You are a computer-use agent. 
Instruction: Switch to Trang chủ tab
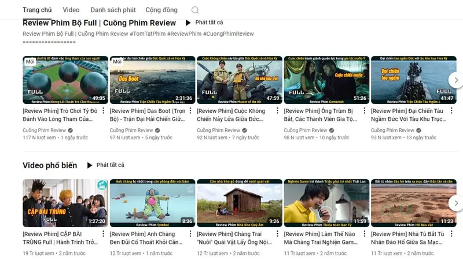point(37,10)
